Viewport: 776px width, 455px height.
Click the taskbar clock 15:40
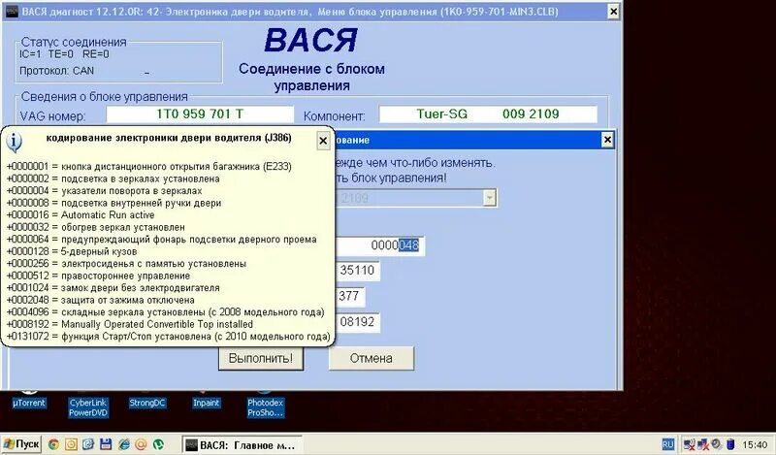[755, 445]
